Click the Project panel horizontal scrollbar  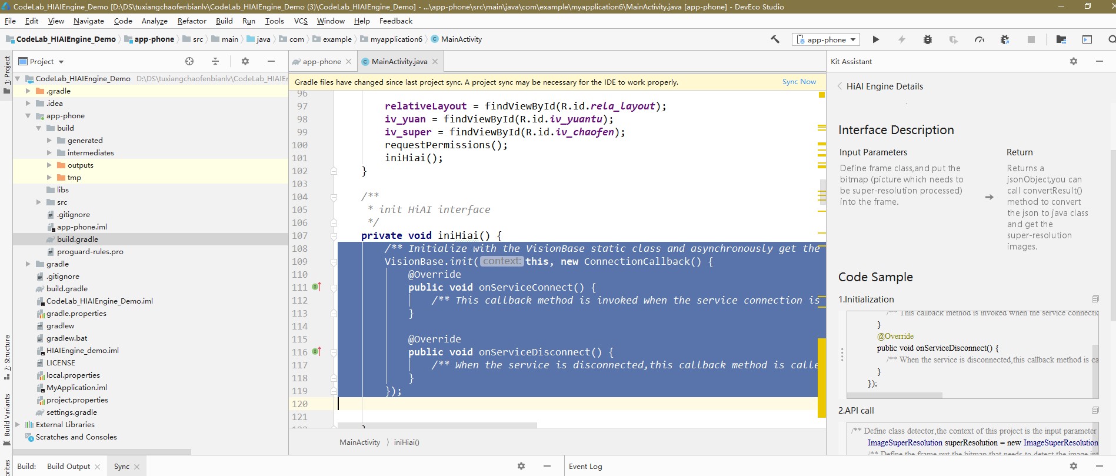coord(102,451)
